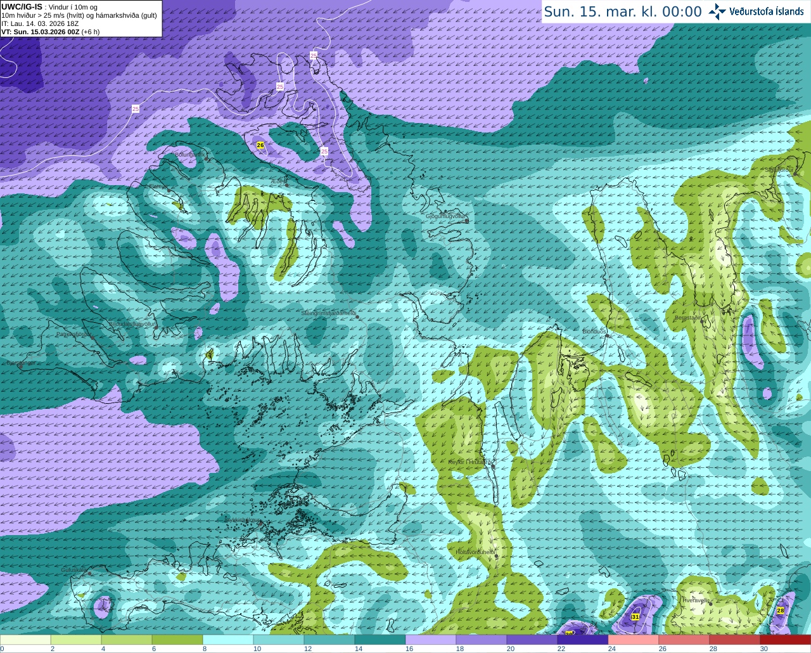Click the 20–22 m/s purple legend swatch
Image resolution: width=811 pixels, height=653 pixels.
(532, 640)
